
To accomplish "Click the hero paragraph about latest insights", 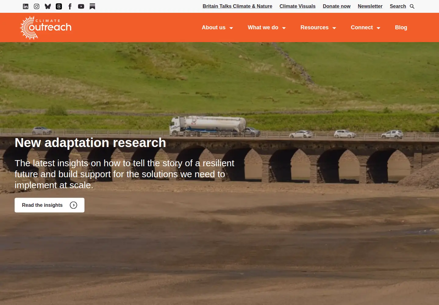I will click(124, 174).
